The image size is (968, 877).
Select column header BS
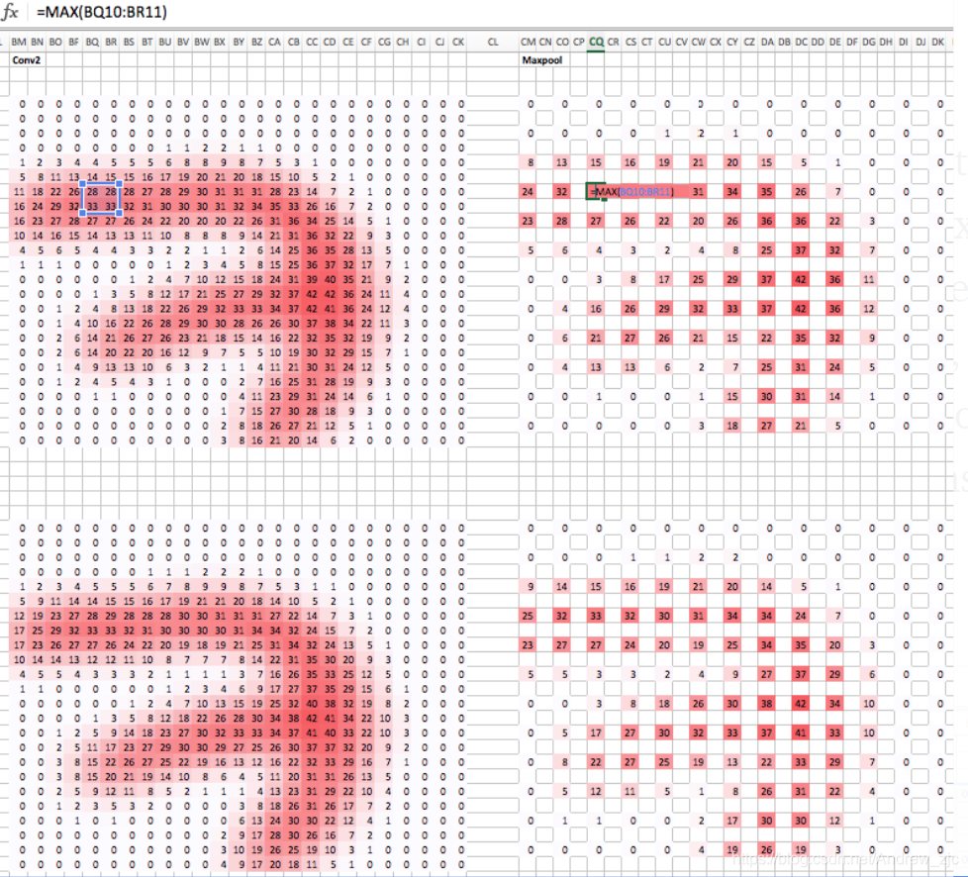click(129, 42)
